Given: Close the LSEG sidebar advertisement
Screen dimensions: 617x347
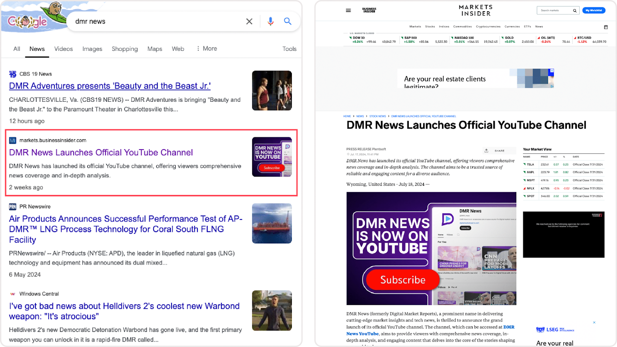Looking at the screenshot, I should [x=594, y=322].
